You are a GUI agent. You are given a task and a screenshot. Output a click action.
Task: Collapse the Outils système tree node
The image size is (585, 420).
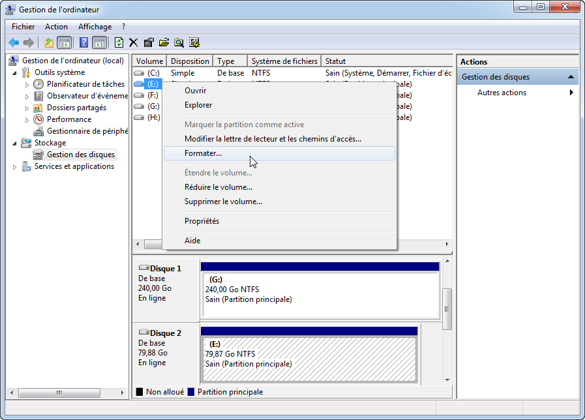[x=14, y=73]
